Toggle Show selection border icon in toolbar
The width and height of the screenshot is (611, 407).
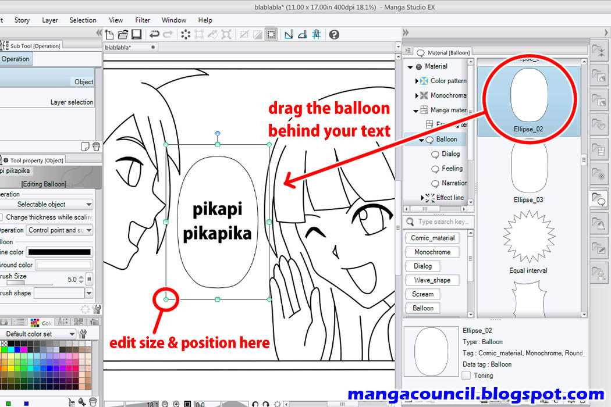click(x=271, y=35)
